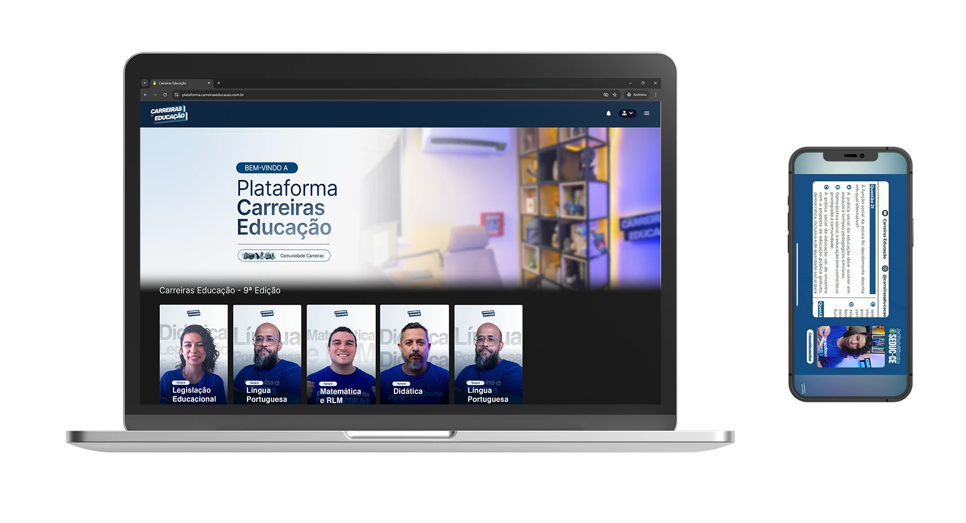Open notifications bell
966x523 pixels.
click(609, 113)
